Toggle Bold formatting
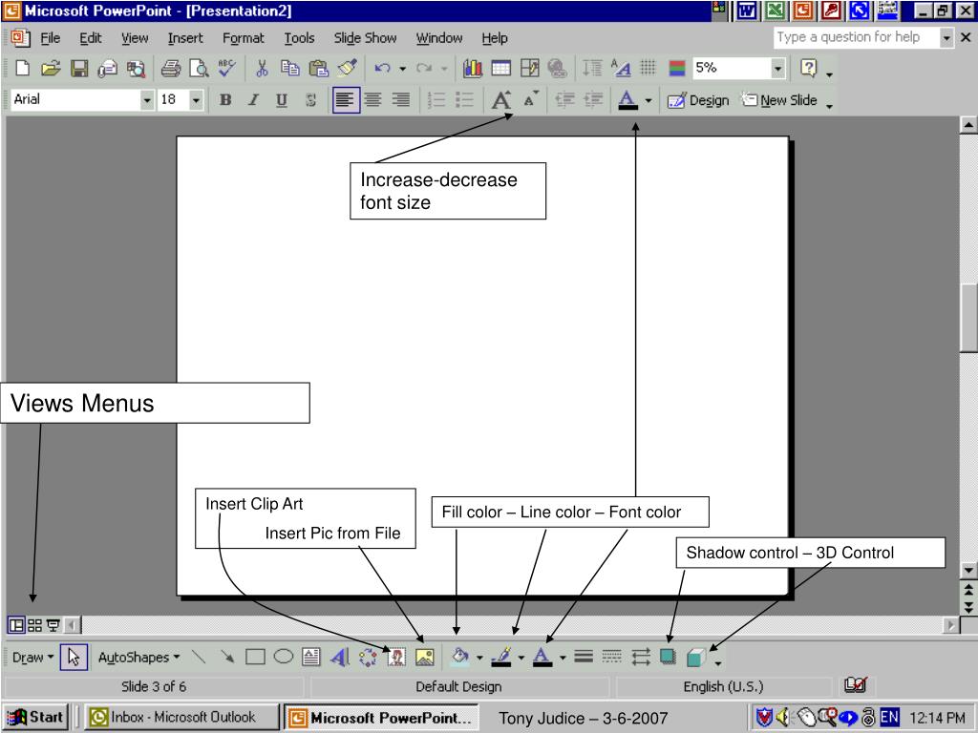Viewport: 978px width, 733px height. click(225, 99)
